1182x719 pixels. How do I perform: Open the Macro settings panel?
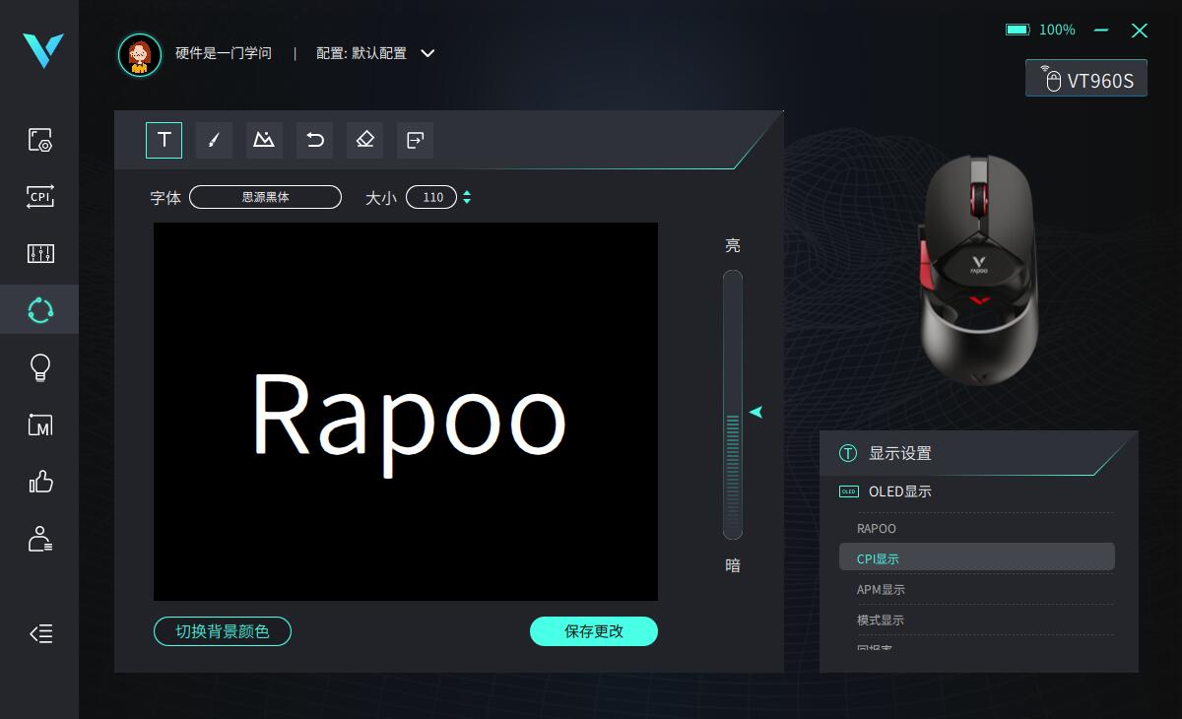[x=39, y=425]
